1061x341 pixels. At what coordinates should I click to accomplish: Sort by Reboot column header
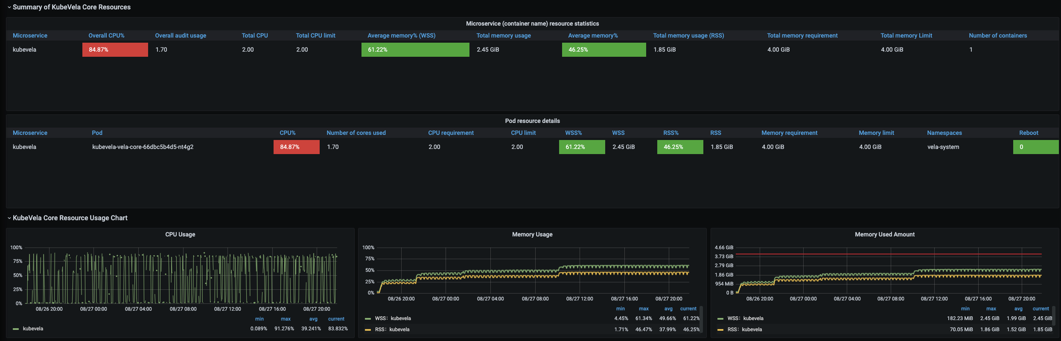[x=1029, y=133]
